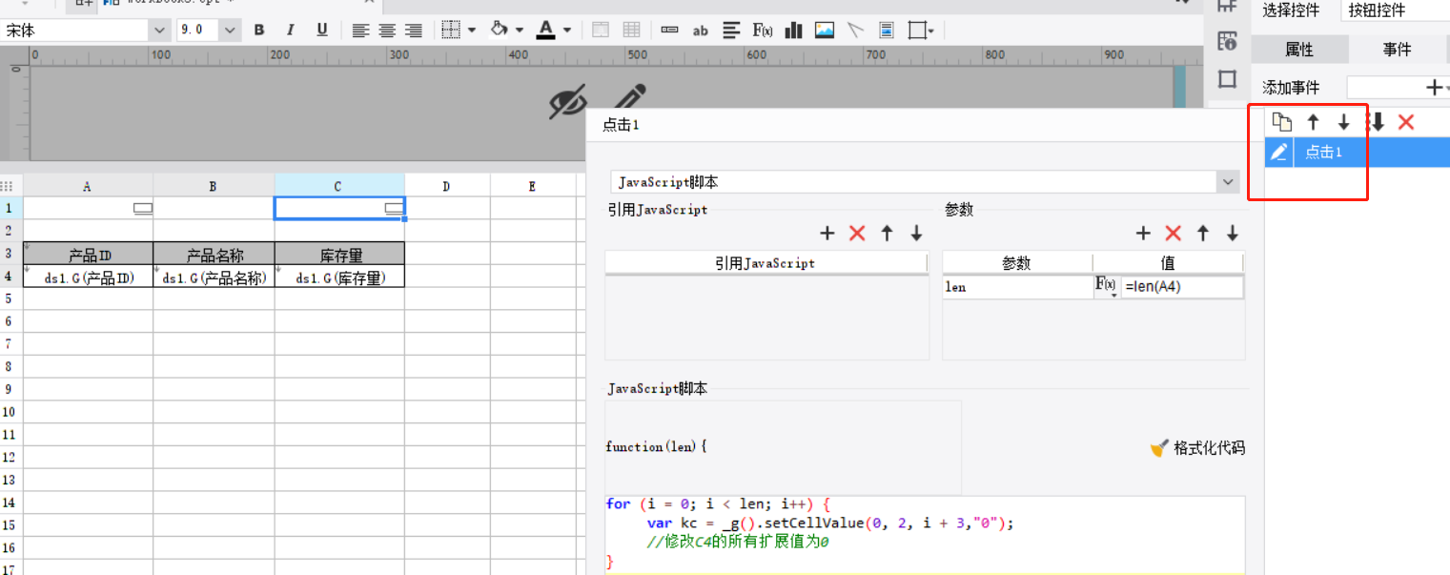Open the 宋体 font family dropdown

pyautogui.click(x=159, y=31)
